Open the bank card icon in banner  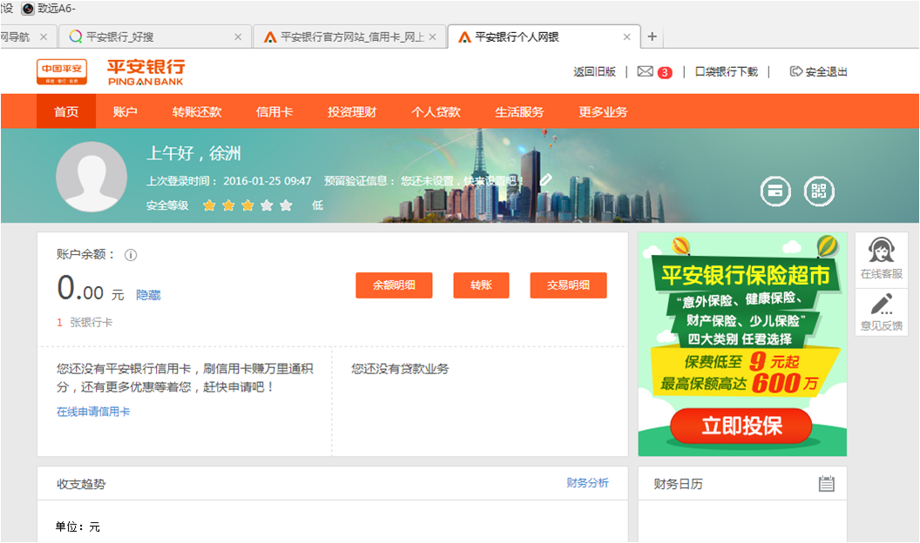(775, 191)
